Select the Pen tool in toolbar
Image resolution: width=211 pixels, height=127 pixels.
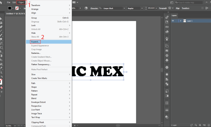(1, 27)
